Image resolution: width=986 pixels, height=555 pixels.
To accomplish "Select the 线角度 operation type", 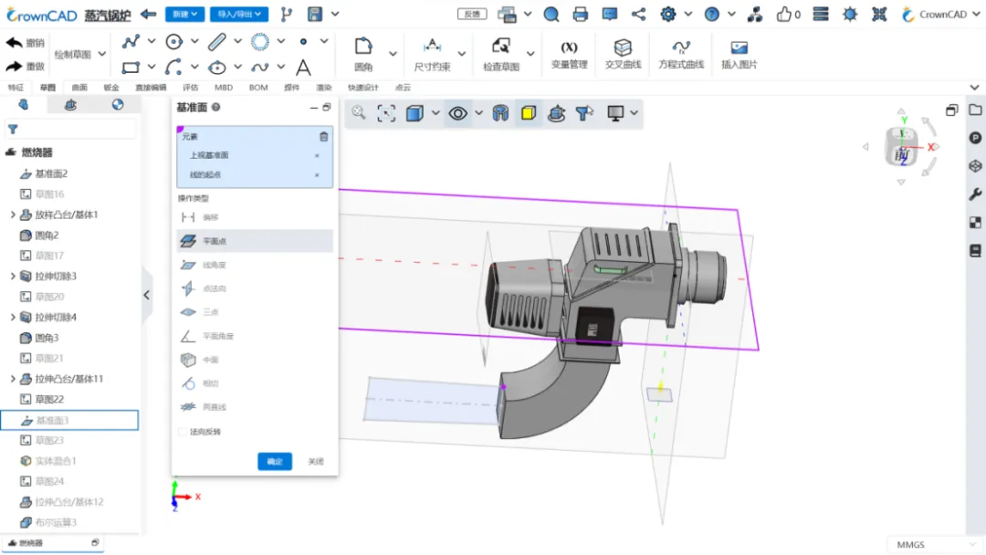I will tap(255, 265).
